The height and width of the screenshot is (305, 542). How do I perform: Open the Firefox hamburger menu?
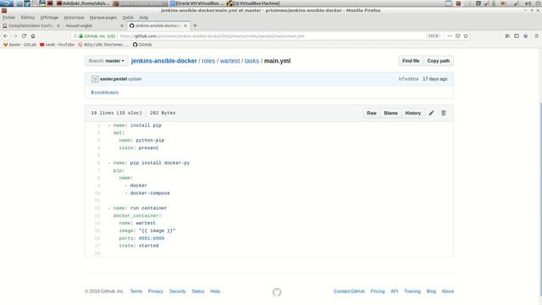coord(536,36)
